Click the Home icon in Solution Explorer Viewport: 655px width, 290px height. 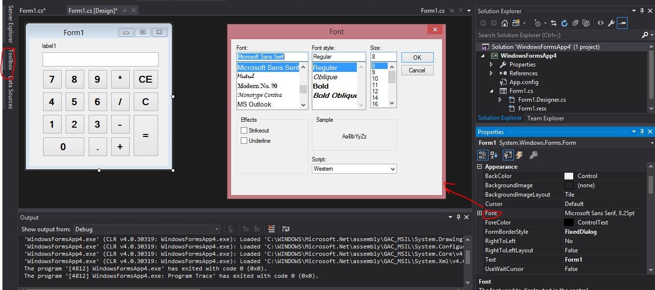[505, 23]
